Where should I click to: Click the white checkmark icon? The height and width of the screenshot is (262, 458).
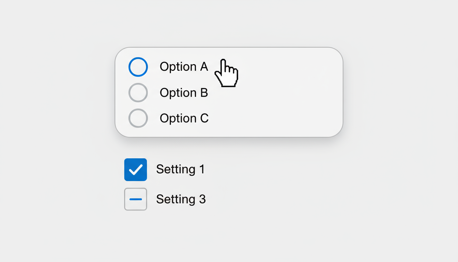tap(136, 170)
